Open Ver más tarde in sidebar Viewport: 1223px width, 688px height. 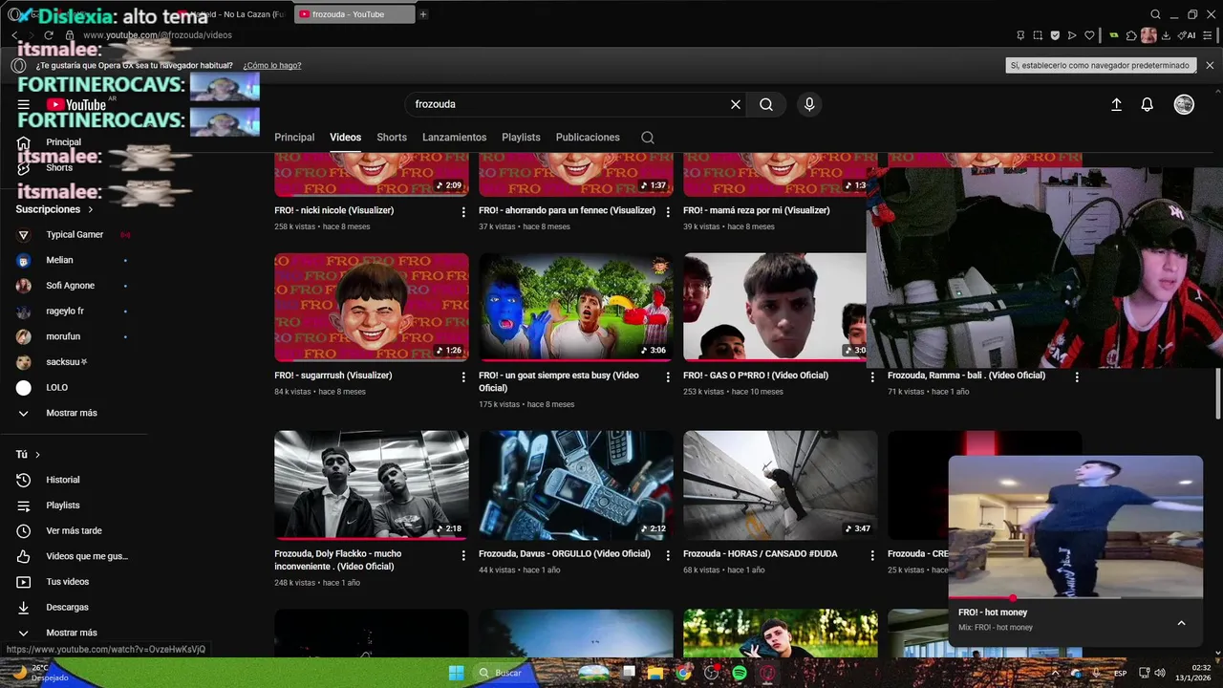[x=72, y=530]
